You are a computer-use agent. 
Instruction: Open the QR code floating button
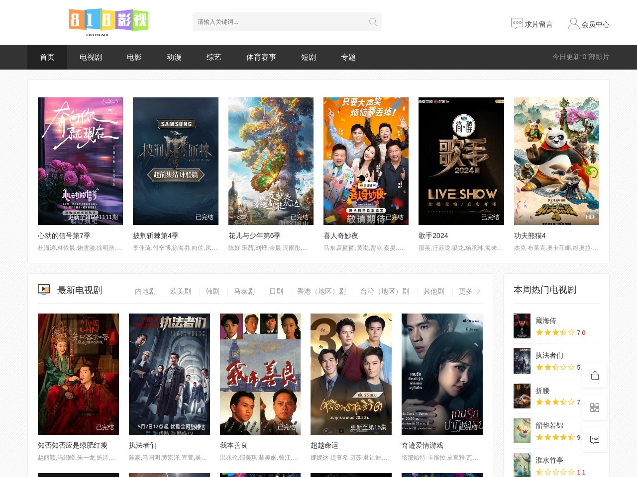click(x=595, y=407)
